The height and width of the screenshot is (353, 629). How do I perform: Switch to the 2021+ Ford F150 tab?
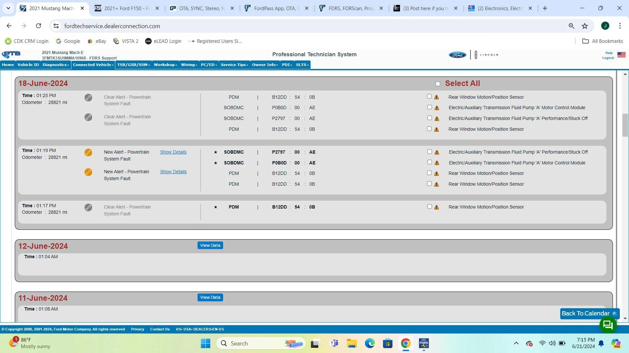(127, 8)
